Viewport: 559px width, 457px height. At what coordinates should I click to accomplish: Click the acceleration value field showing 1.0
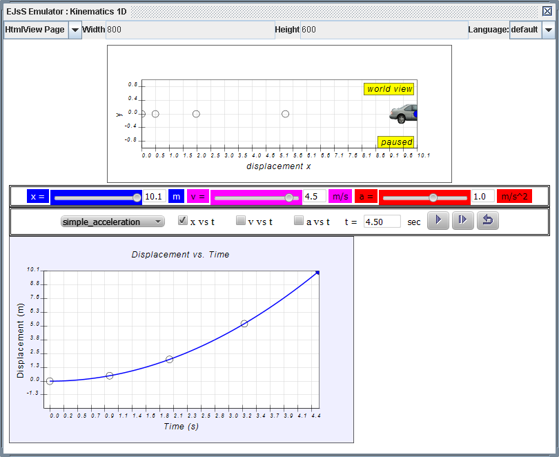tap(482, 197)
